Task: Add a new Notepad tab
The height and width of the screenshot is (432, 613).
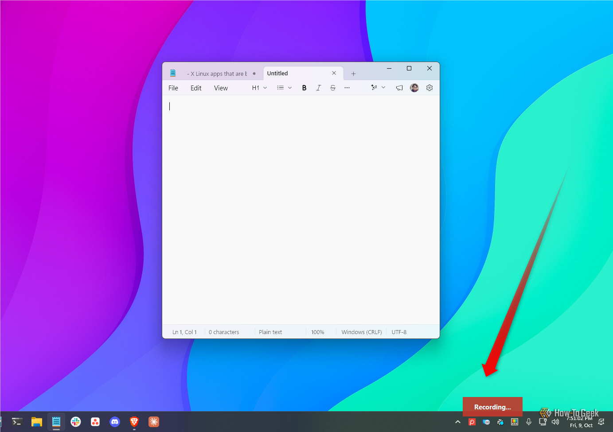Action: click(353, 74)
